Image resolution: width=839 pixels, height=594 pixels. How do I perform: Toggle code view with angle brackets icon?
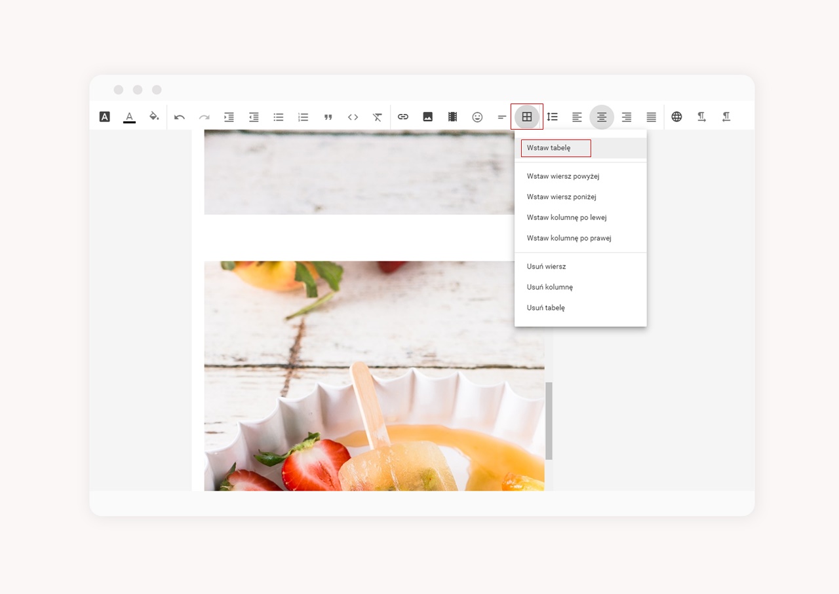[x=353, y=117]
